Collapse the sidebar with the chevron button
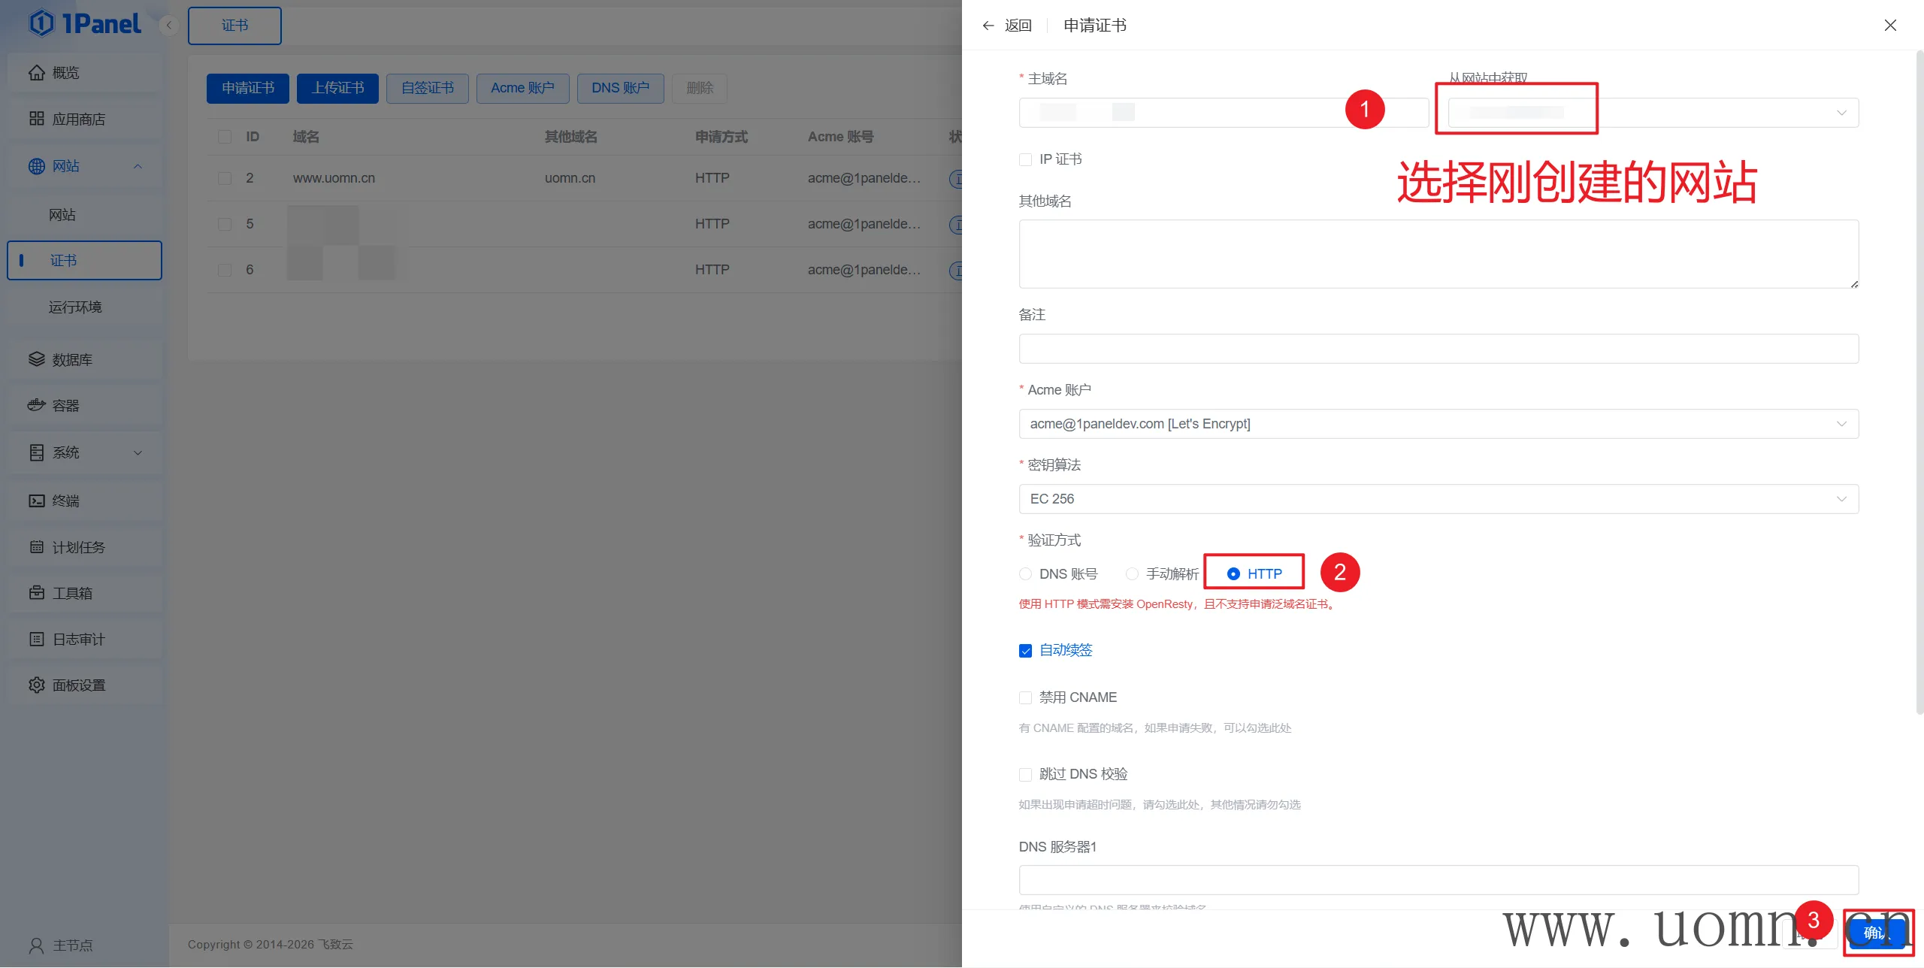This screenshot has width=1924, height=968. (x=169, y=26)
